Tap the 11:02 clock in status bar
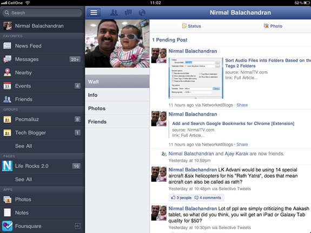Viewport: 311px width, 233px height. [x=155, y=3]
